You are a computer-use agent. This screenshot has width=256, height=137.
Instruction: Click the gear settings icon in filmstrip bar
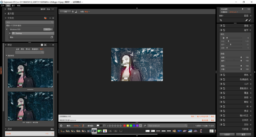[x=61, y=126]
